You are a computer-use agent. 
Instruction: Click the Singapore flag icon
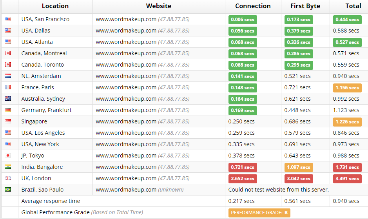click(x=8, y=121)
